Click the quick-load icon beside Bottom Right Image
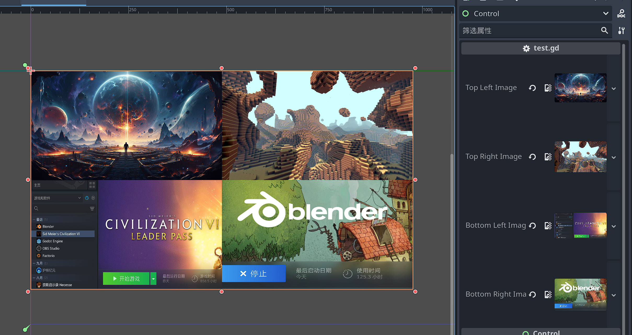This screenshot has height=335, width=632. pyautogui.click(x=548, y=295)
